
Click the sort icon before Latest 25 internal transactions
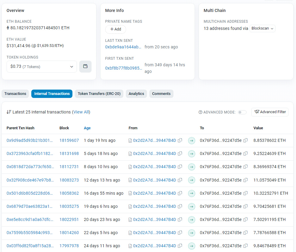tap(9, 112)
